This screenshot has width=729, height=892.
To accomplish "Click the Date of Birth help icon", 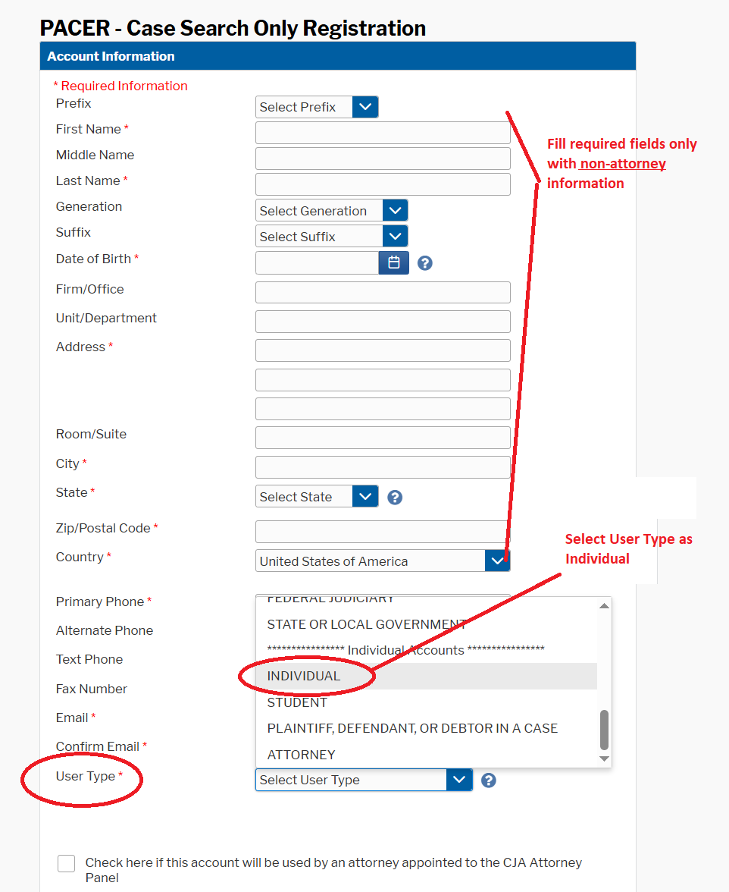I will [x=425, y=262].
